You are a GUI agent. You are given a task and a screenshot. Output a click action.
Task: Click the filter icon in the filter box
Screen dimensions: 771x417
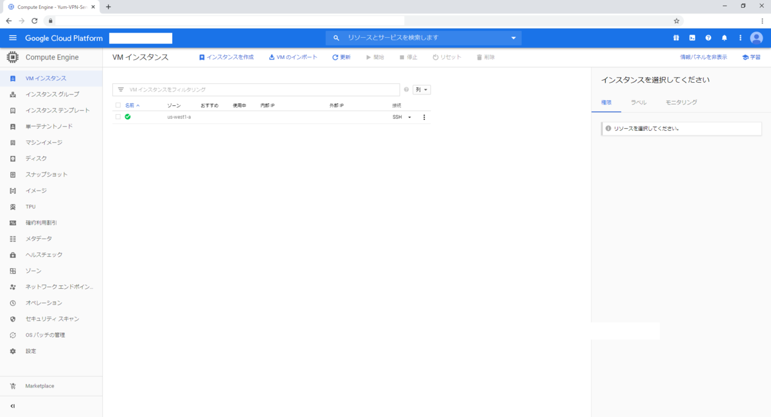[121, 90]
